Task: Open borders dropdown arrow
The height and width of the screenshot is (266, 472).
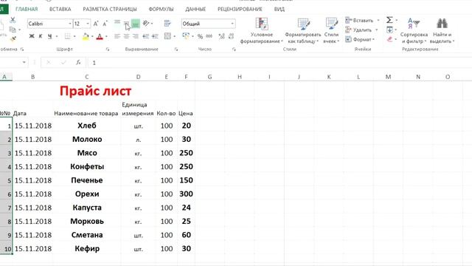Action: click(74, 36)
